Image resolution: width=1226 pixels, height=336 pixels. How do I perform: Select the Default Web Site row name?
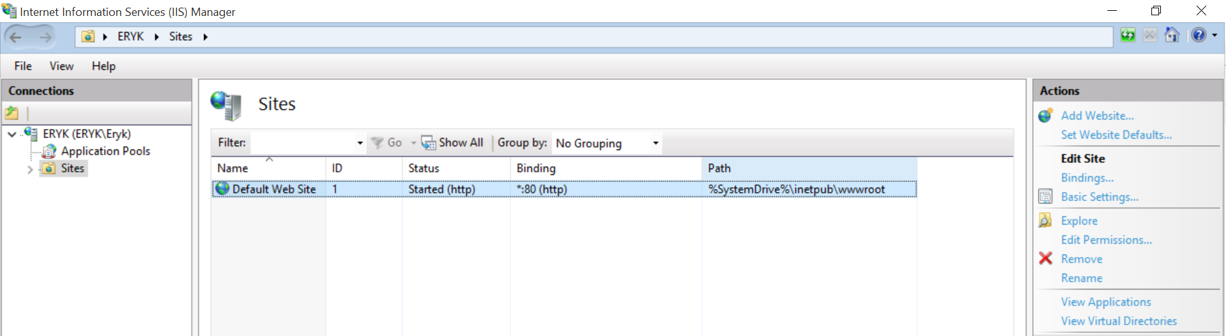(x=274, y=189)
